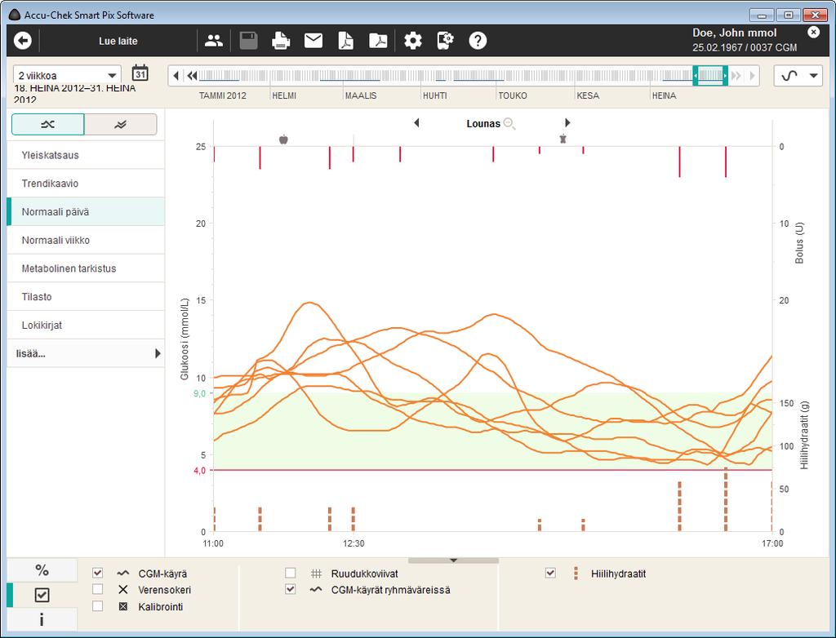Click the 9,0 upper target value
This screenshot has height=638, width=836.
click(x=199, y=393)
